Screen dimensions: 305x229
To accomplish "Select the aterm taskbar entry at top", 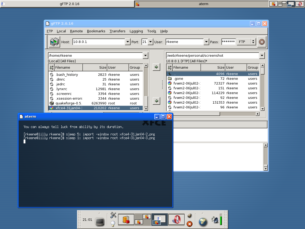I will click(x=201, y=4).
